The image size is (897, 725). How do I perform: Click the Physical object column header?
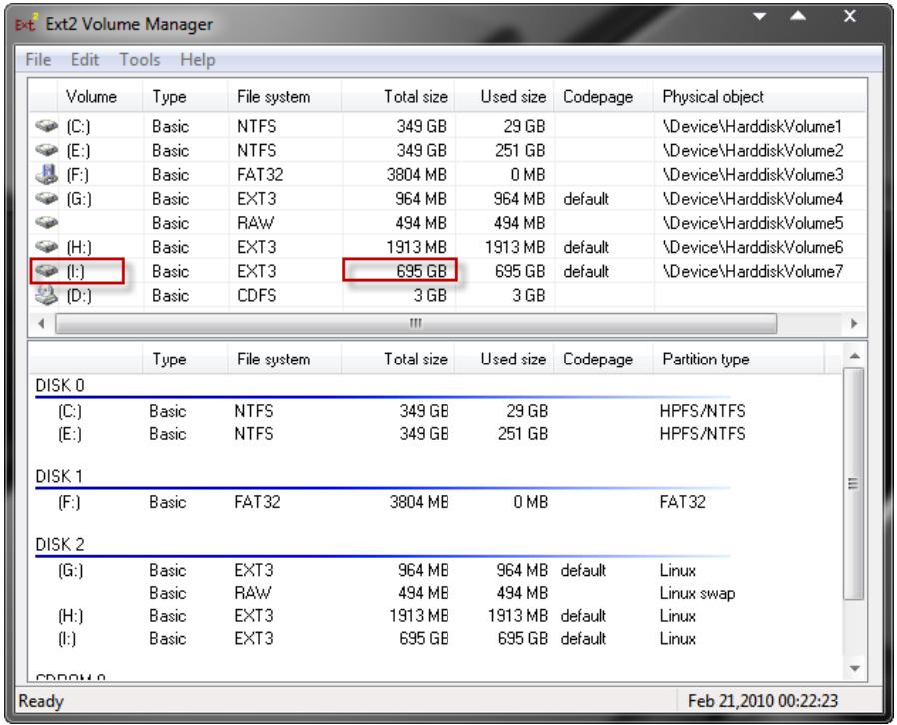760,96
